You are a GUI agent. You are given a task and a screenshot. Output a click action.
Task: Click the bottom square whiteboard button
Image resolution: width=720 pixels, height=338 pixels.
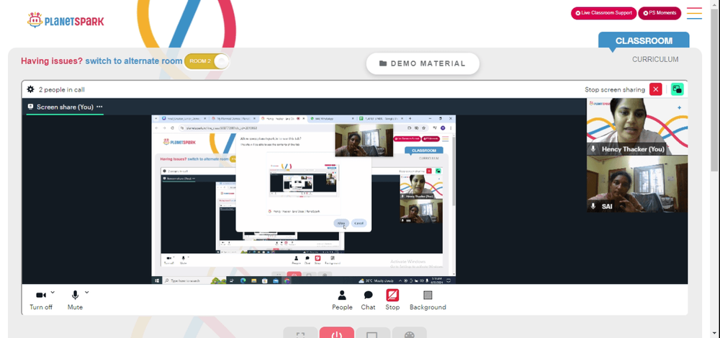[373, 333]
